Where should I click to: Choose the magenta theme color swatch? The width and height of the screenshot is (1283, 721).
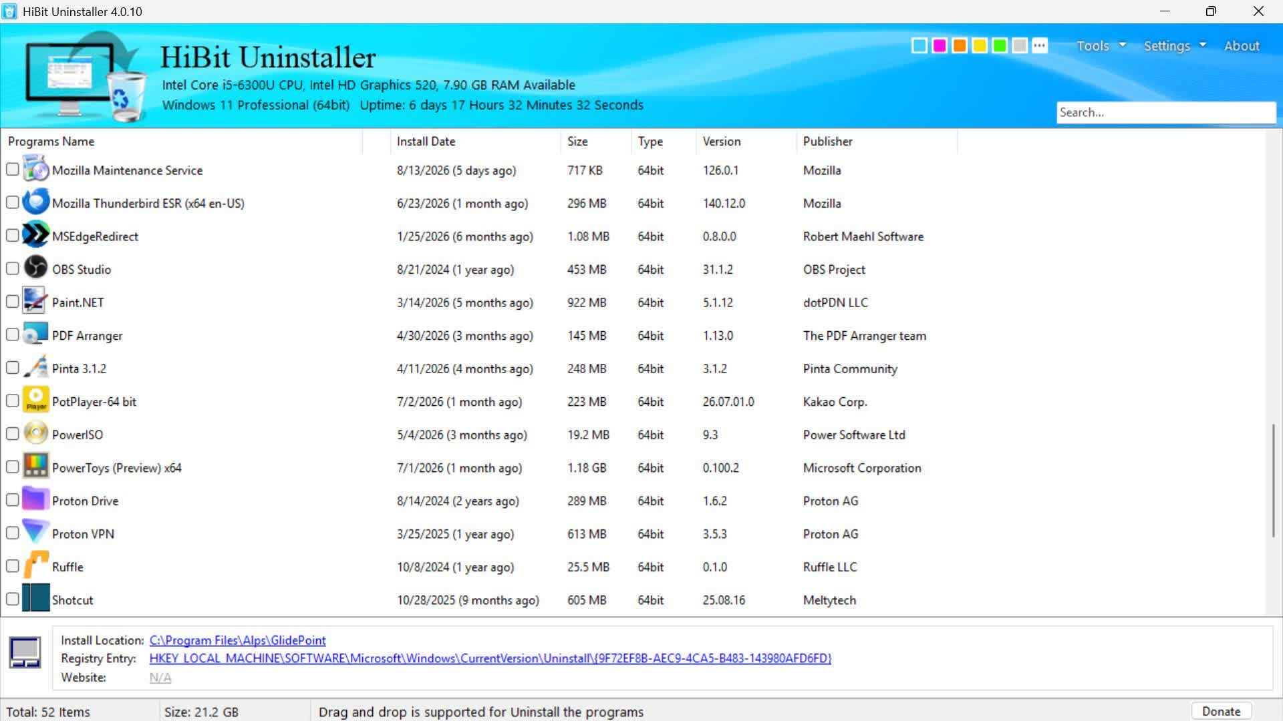click(940, 45)
